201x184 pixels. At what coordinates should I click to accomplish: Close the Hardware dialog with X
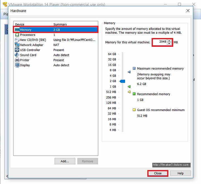[x=188, y=11]
